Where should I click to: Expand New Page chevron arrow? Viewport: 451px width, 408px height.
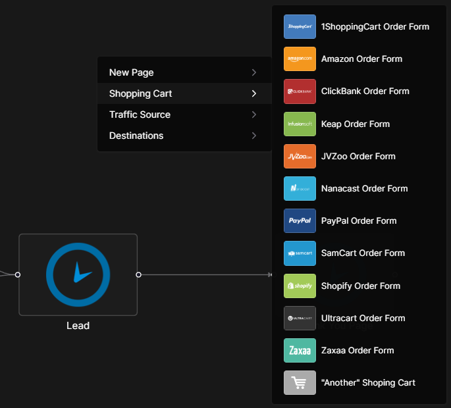pyautogui.click(x=254, y=72)
